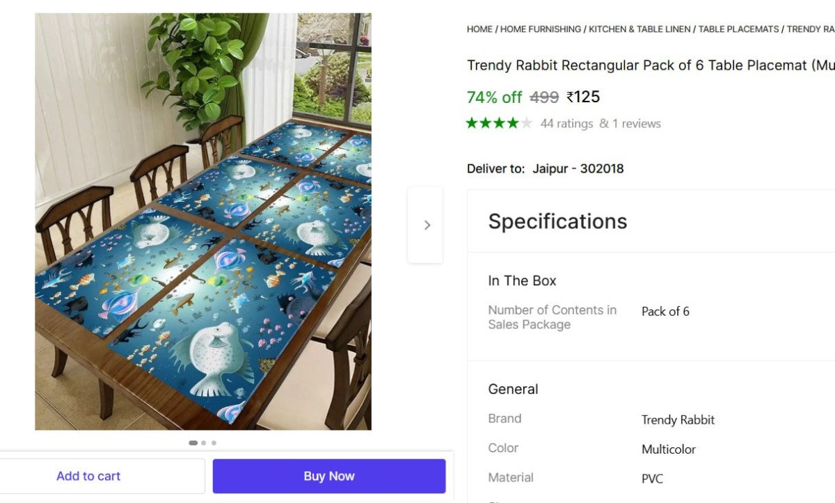This screenshot has width=835, height=503.
Task: Open the HOME breadcrumb link
Action: [479, 29]
